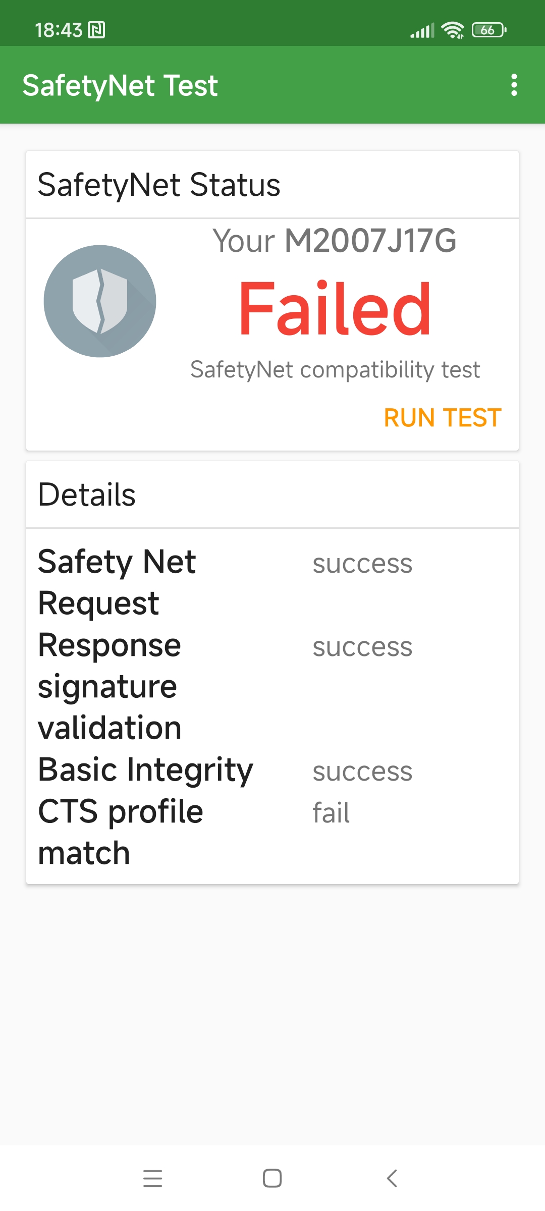The image size is (545, 1211).
Task: Select the SafetyNet Test app title
Action: pyautogui.click(x=120, y=85)
